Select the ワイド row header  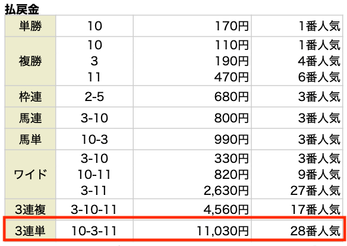pos(30,174)
